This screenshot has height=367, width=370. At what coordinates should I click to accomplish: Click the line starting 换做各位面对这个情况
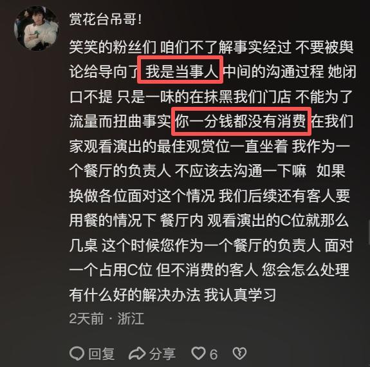(209, 196)
